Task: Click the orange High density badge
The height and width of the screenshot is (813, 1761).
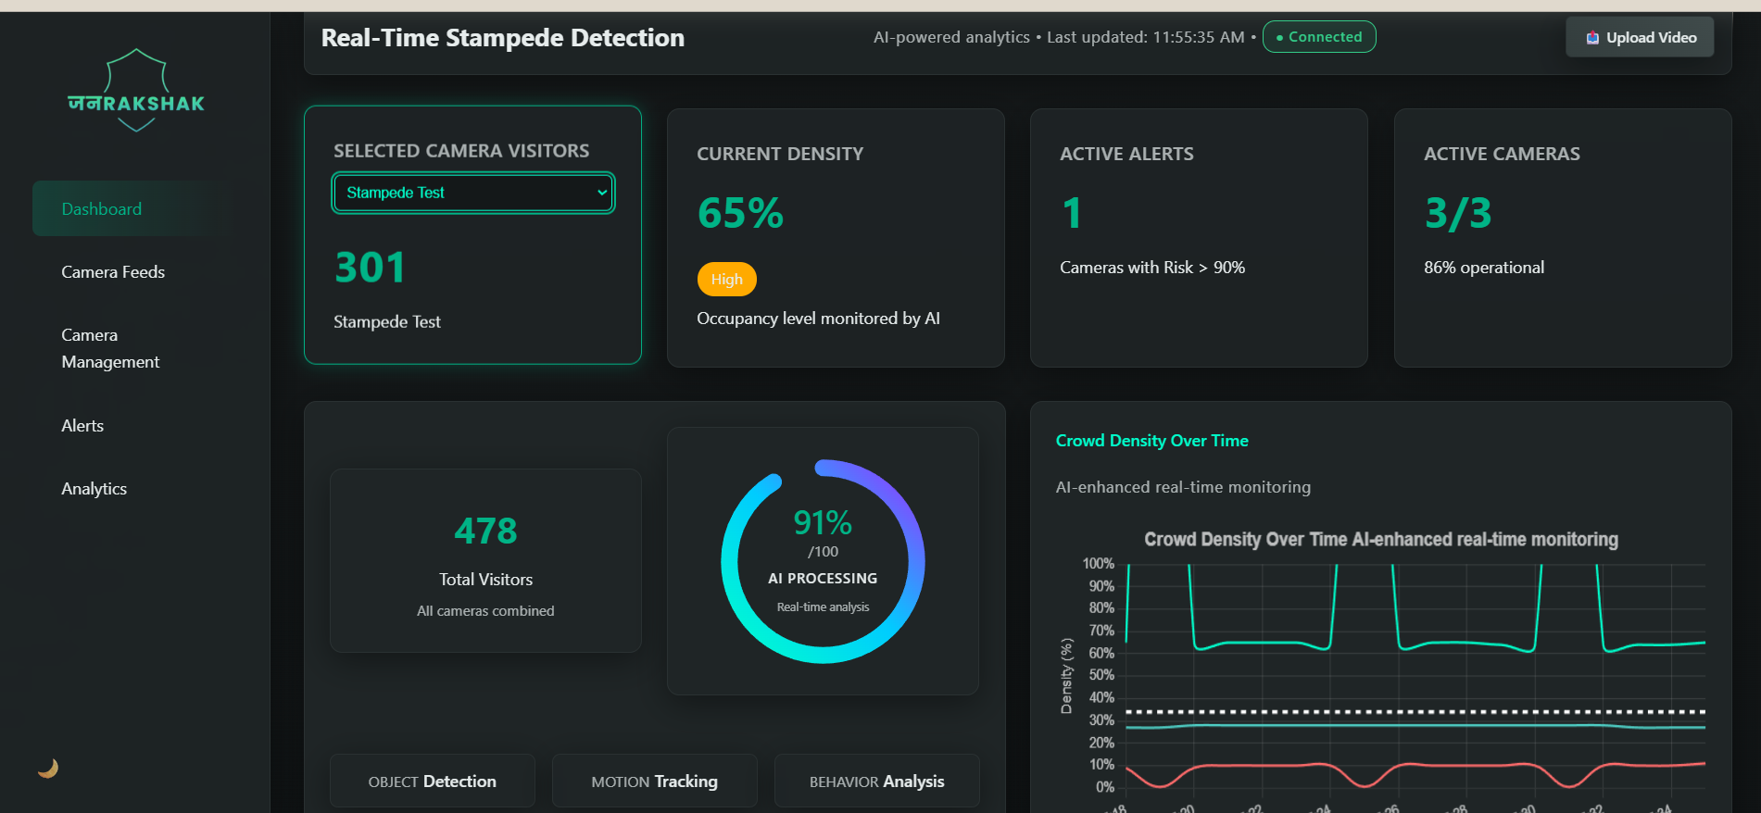Action: [727, 279]
